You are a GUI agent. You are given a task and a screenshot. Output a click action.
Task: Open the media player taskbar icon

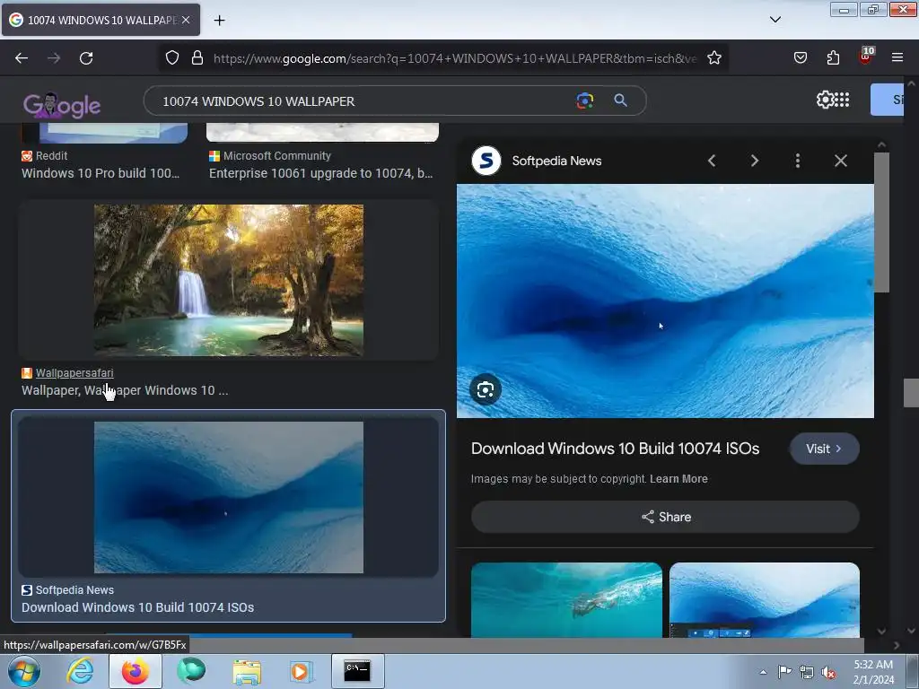[x=302, y=671]
